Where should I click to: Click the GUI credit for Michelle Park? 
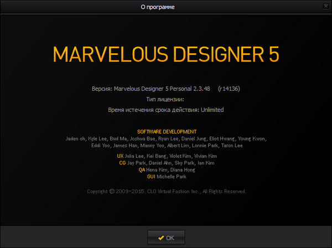pyautogui.click(x=167, y=177)
